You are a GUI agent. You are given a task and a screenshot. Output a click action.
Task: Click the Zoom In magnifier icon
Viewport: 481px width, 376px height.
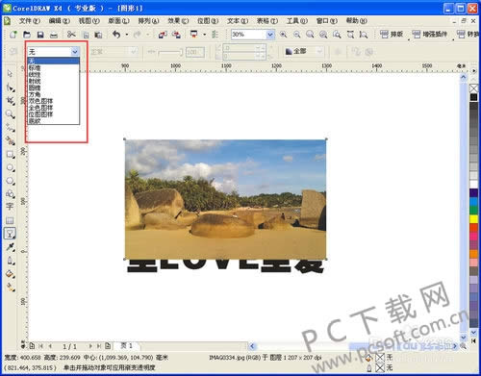coord(284,35)
